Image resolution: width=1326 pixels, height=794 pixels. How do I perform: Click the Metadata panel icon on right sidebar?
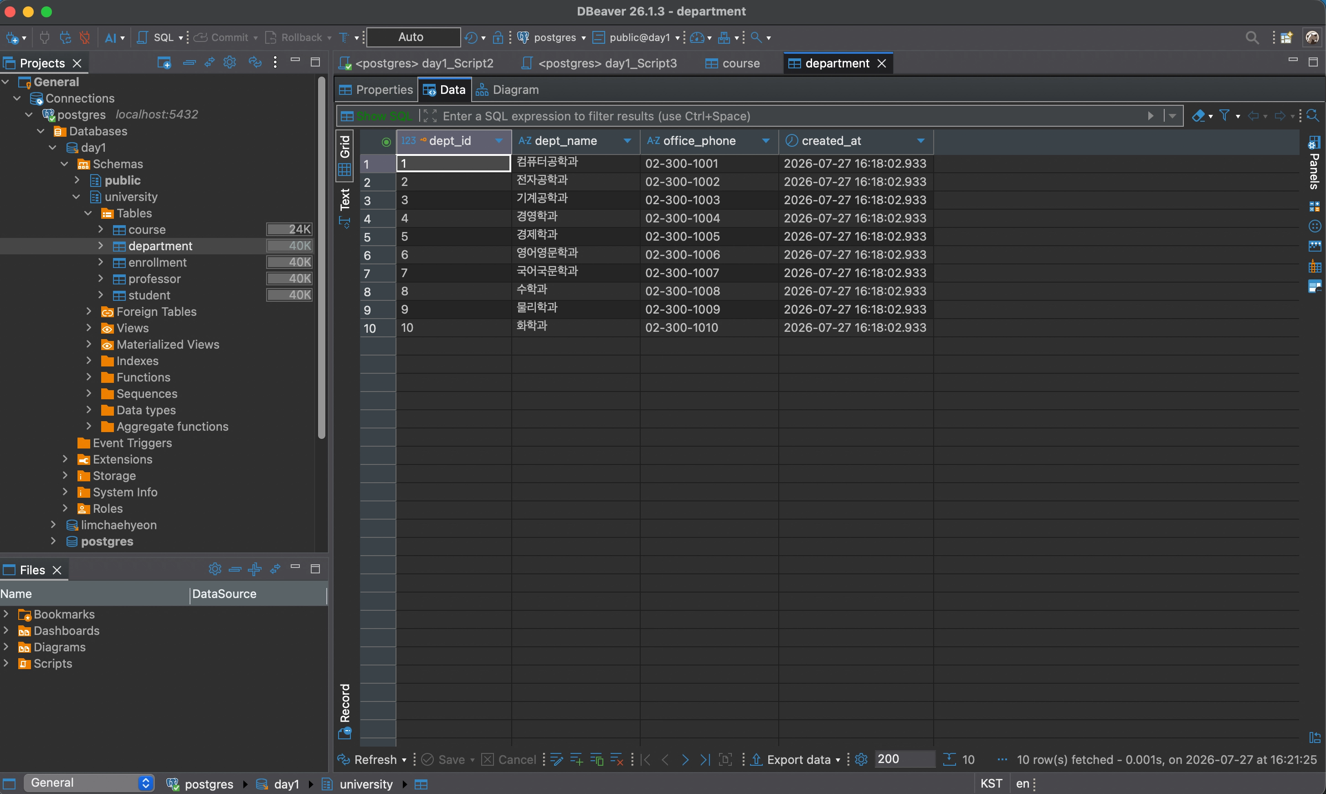pyautogui.click(x=1315, y=246)
